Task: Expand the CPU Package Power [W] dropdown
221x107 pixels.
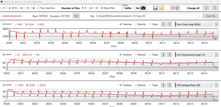Action: [194, 85]
